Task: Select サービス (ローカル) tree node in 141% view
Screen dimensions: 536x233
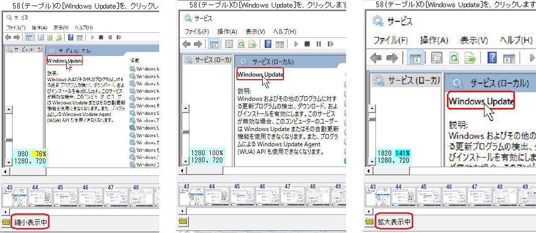Action: 406,81
